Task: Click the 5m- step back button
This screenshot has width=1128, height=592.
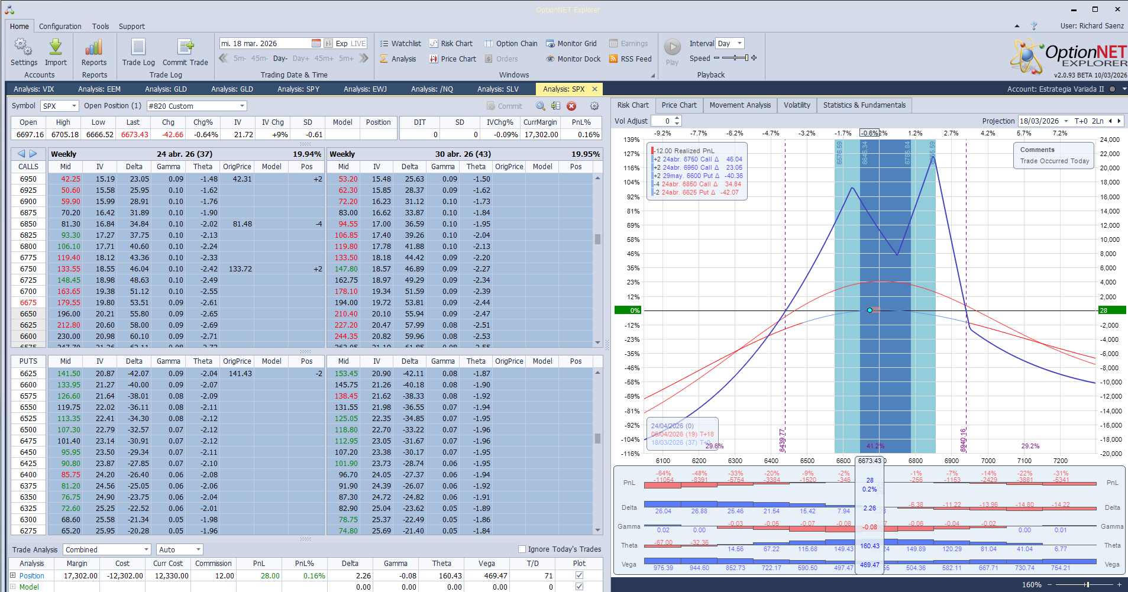Action: coord(240,59)
